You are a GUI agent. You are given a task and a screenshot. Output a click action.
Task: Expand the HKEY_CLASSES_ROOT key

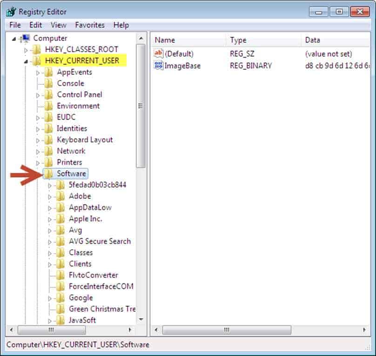point(26,50)
